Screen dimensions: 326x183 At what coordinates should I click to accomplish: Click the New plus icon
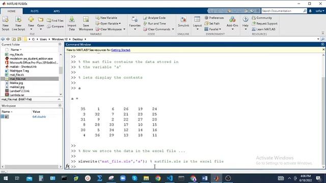pyautogui.click(x=31, y=19)
